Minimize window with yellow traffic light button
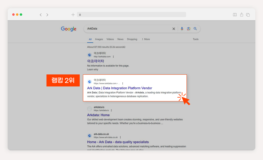263x160 pixels. (17, 15)
